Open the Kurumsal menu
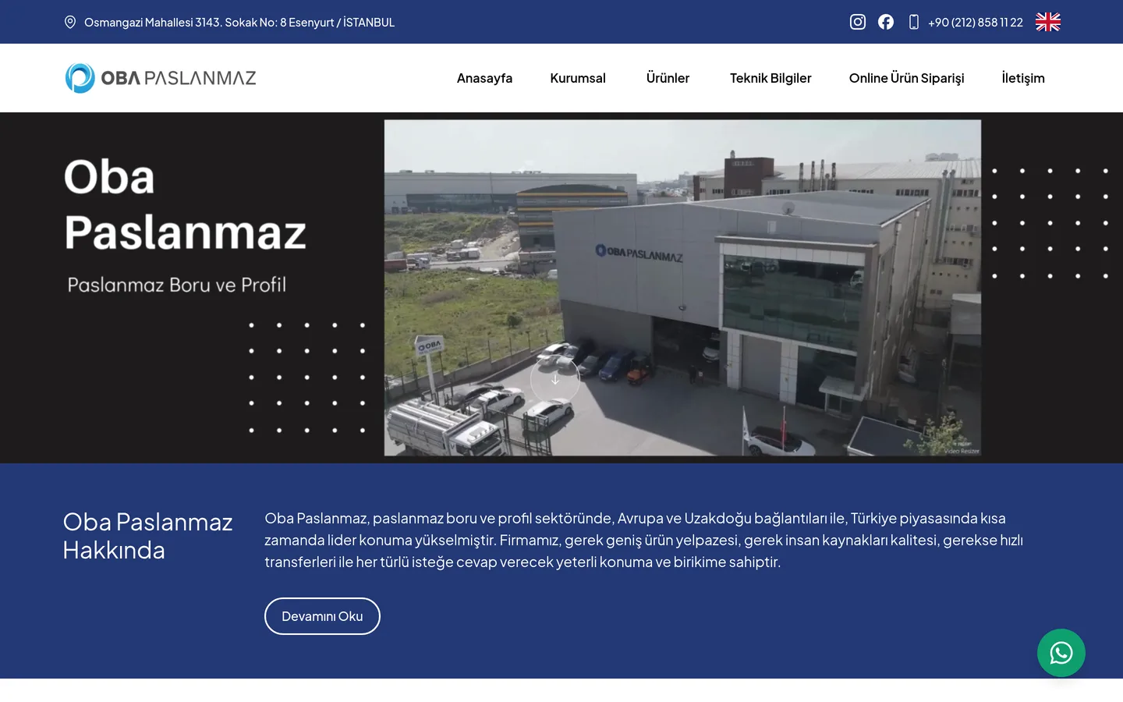Image resolution: width=1123 pixels, height=702 pixels. [x=578, y=78]
